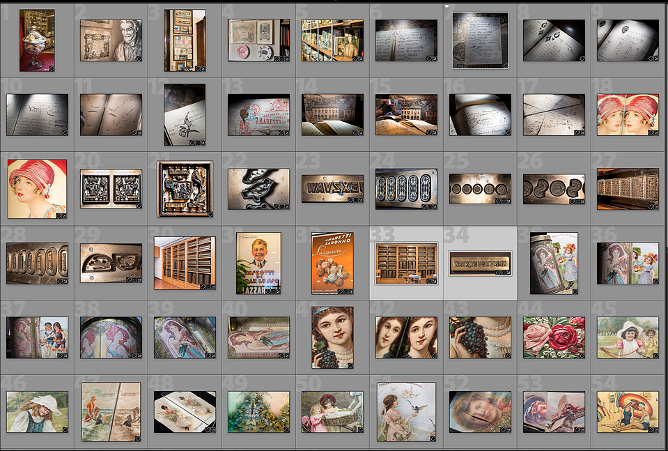Select photo 23 of WAVXEU letter mold
668x451 pixels.
[x=333, y=188]
